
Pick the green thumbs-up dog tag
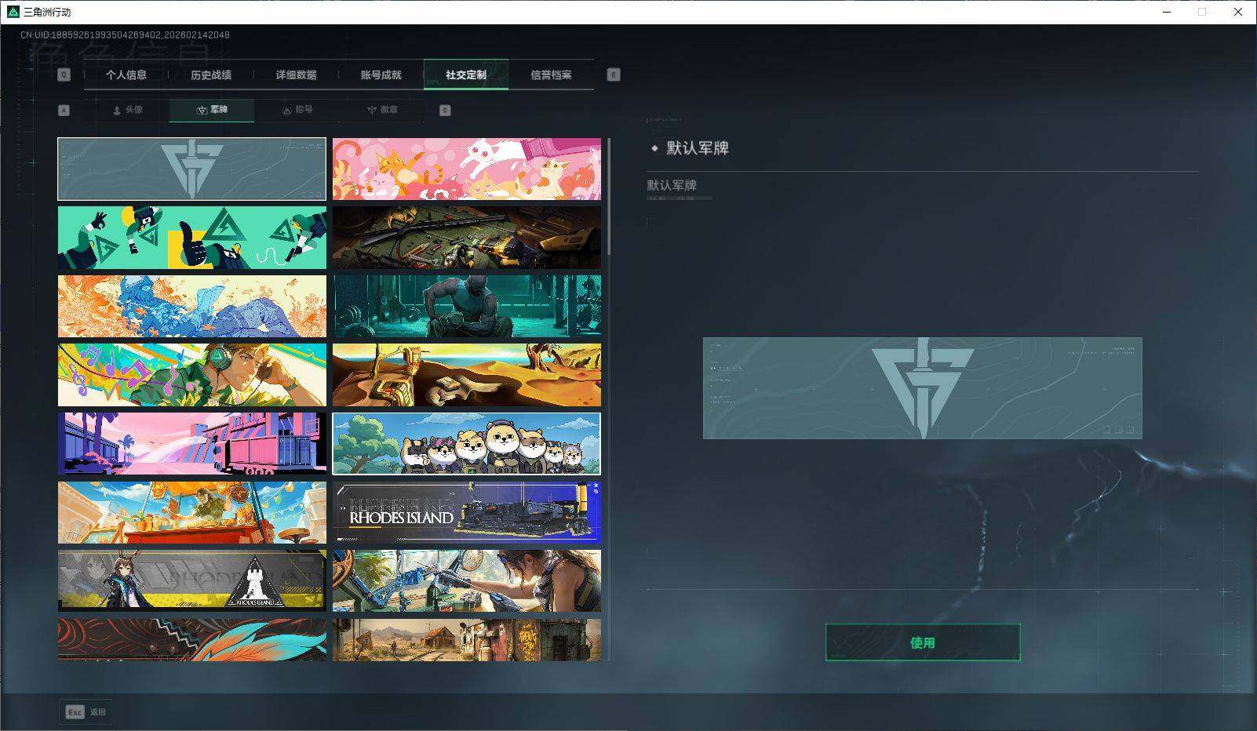coord(192,238)
